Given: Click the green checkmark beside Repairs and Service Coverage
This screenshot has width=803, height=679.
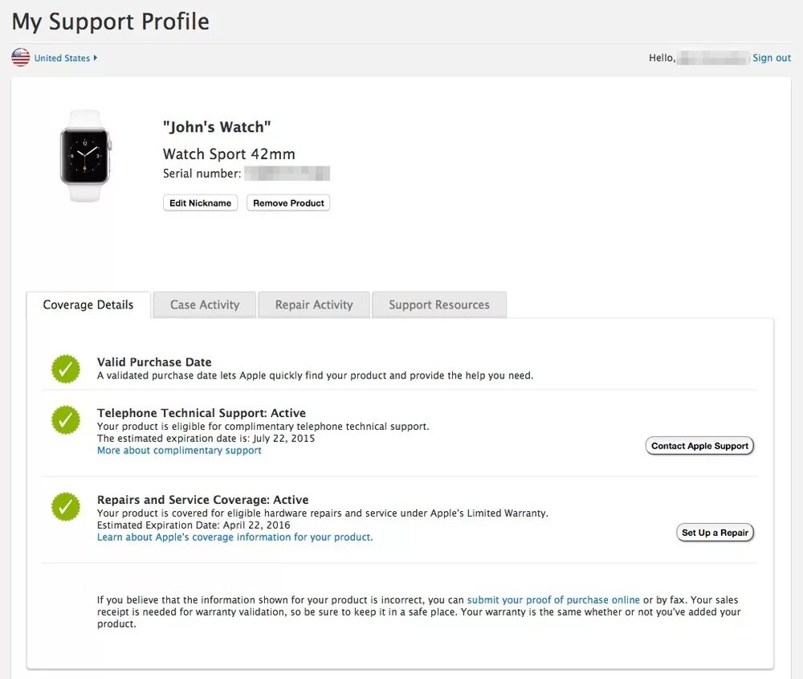Looking at the screenshot, I should pos(66,507).
